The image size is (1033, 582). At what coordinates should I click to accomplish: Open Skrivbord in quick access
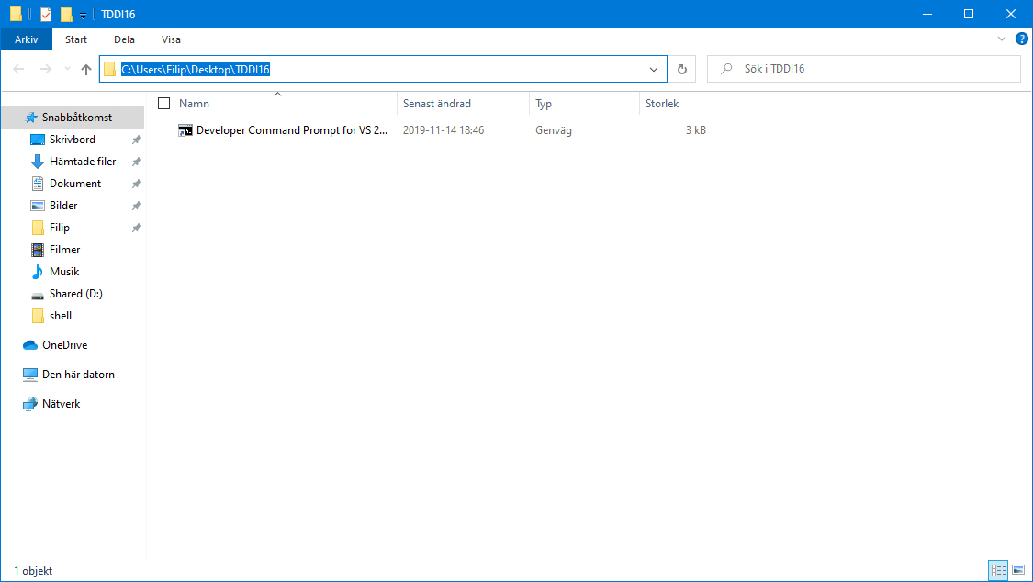point(73,140)
